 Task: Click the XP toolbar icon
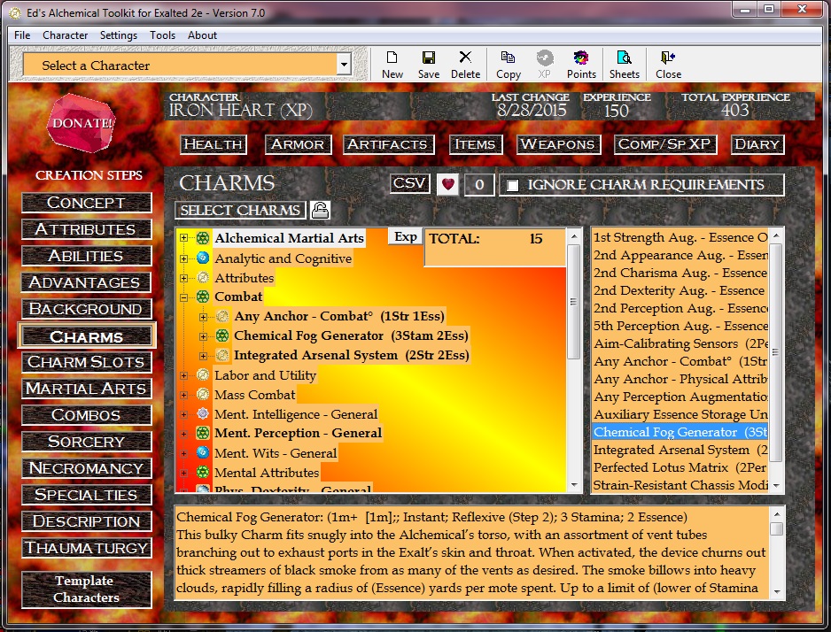544,65
